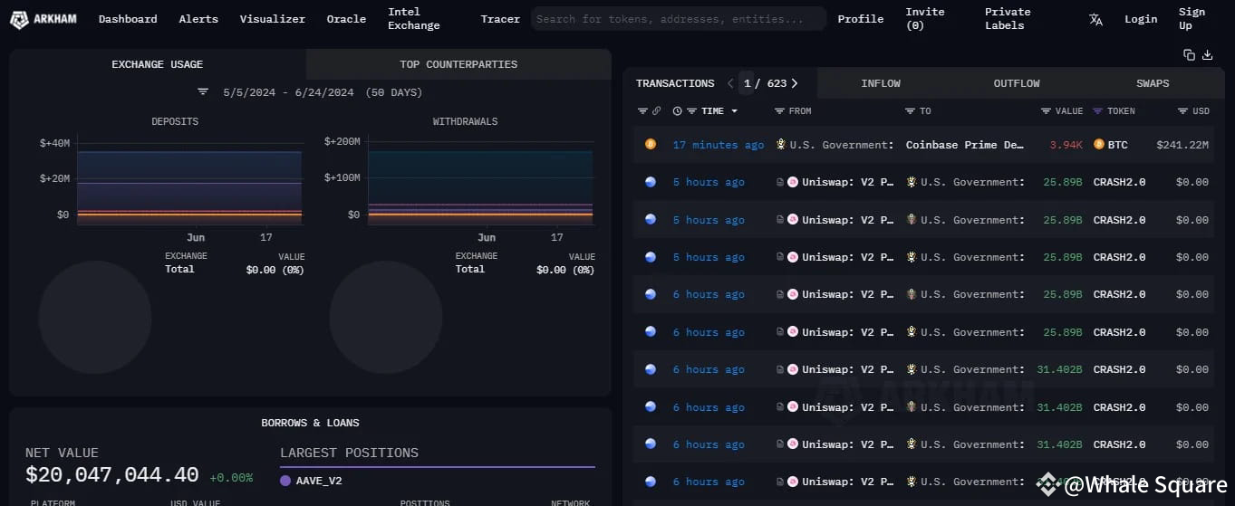Switch to the Outflow tab
The image size is (1235, 506).
point(1016,83)
